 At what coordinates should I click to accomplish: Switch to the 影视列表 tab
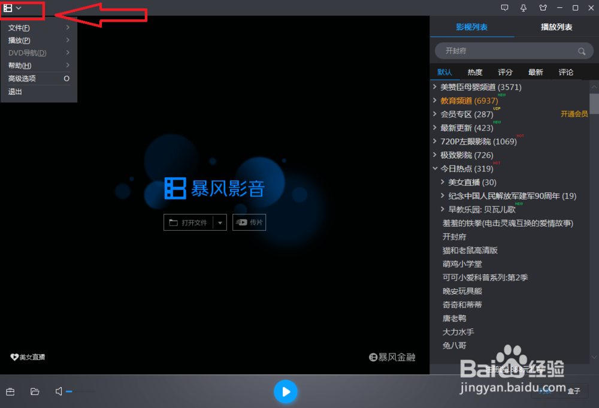click(x=472, y=27)
